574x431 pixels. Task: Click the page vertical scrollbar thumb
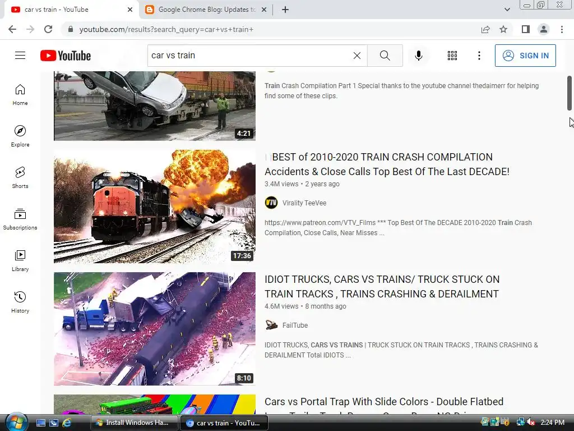[x=570, y=93]
